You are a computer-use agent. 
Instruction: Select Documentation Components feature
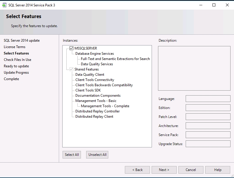pyautogui.click(x=98, y=96)
